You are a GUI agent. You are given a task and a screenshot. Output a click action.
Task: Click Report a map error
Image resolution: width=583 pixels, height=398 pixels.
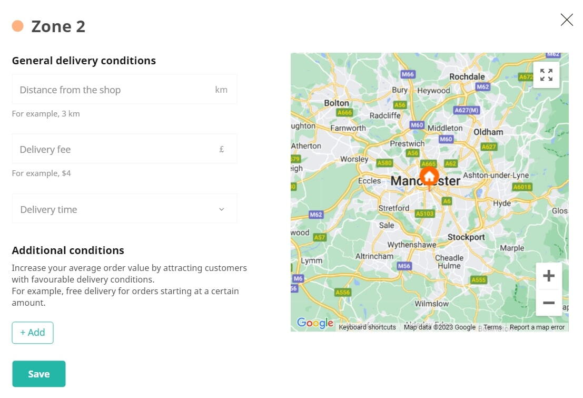537,327
